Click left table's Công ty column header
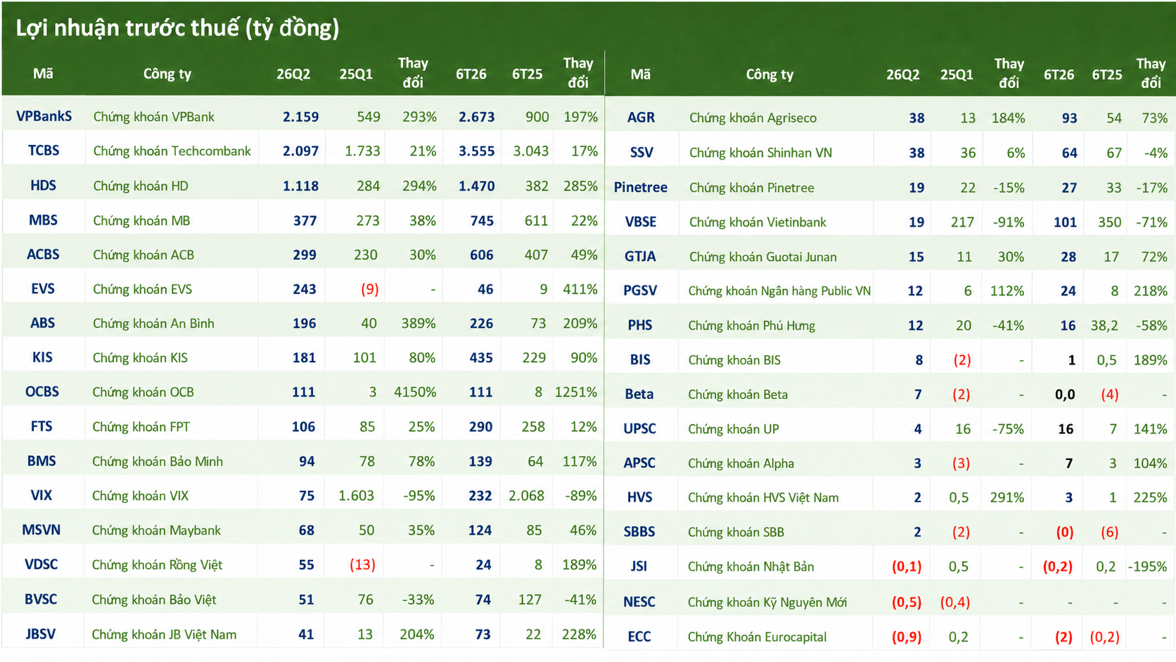This screenshot has width=1176, height=662. [167, 74]
